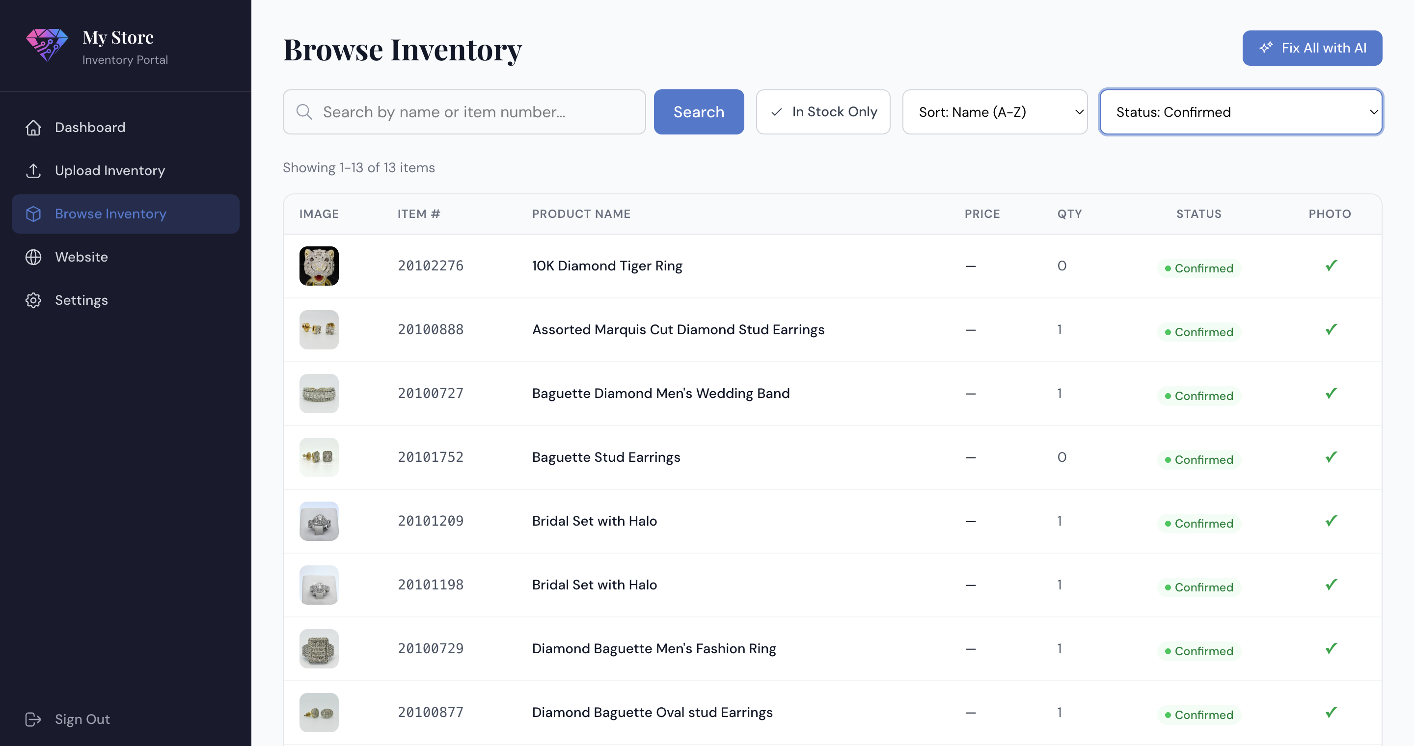Click item number 20100888 link

[x=431, y=329]
